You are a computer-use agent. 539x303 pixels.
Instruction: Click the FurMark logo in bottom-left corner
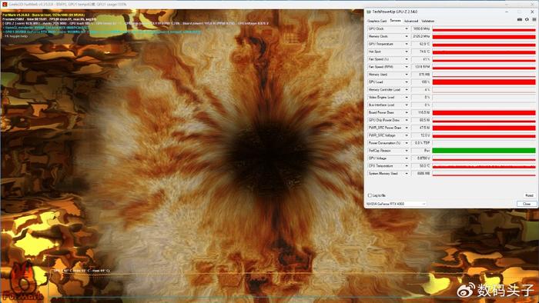pos(22,282)
